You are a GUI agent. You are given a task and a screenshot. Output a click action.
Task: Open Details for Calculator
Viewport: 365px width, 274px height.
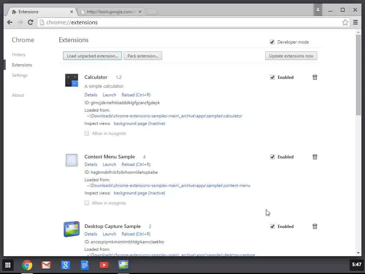tap(91, 95)
